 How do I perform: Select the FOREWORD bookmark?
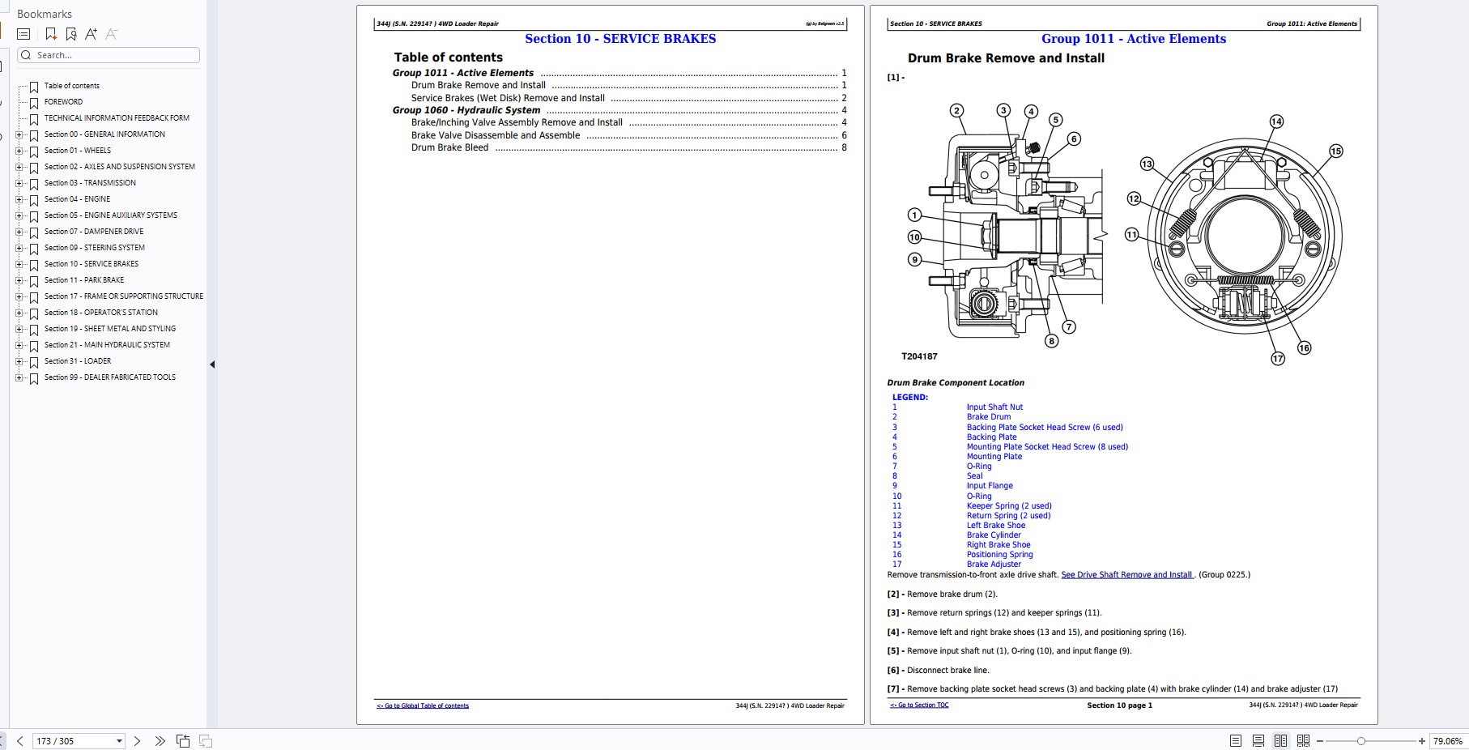coord(63,102)
